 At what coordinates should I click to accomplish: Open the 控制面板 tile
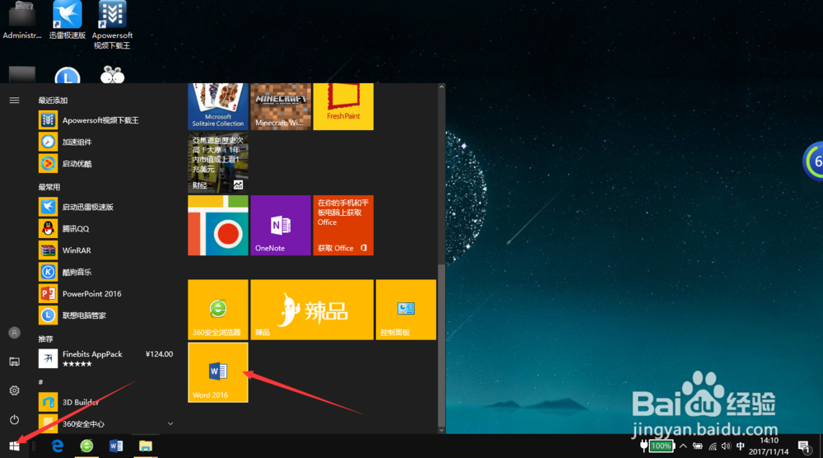(x=406, y=310)
